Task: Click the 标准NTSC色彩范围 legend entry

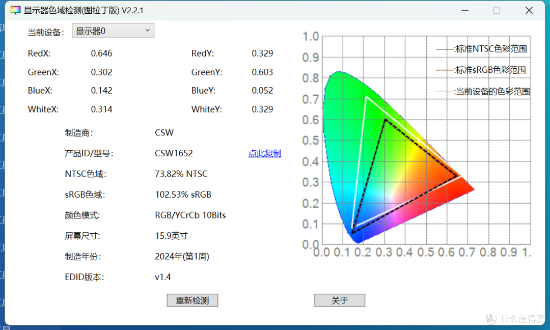Action: point(481,49)
